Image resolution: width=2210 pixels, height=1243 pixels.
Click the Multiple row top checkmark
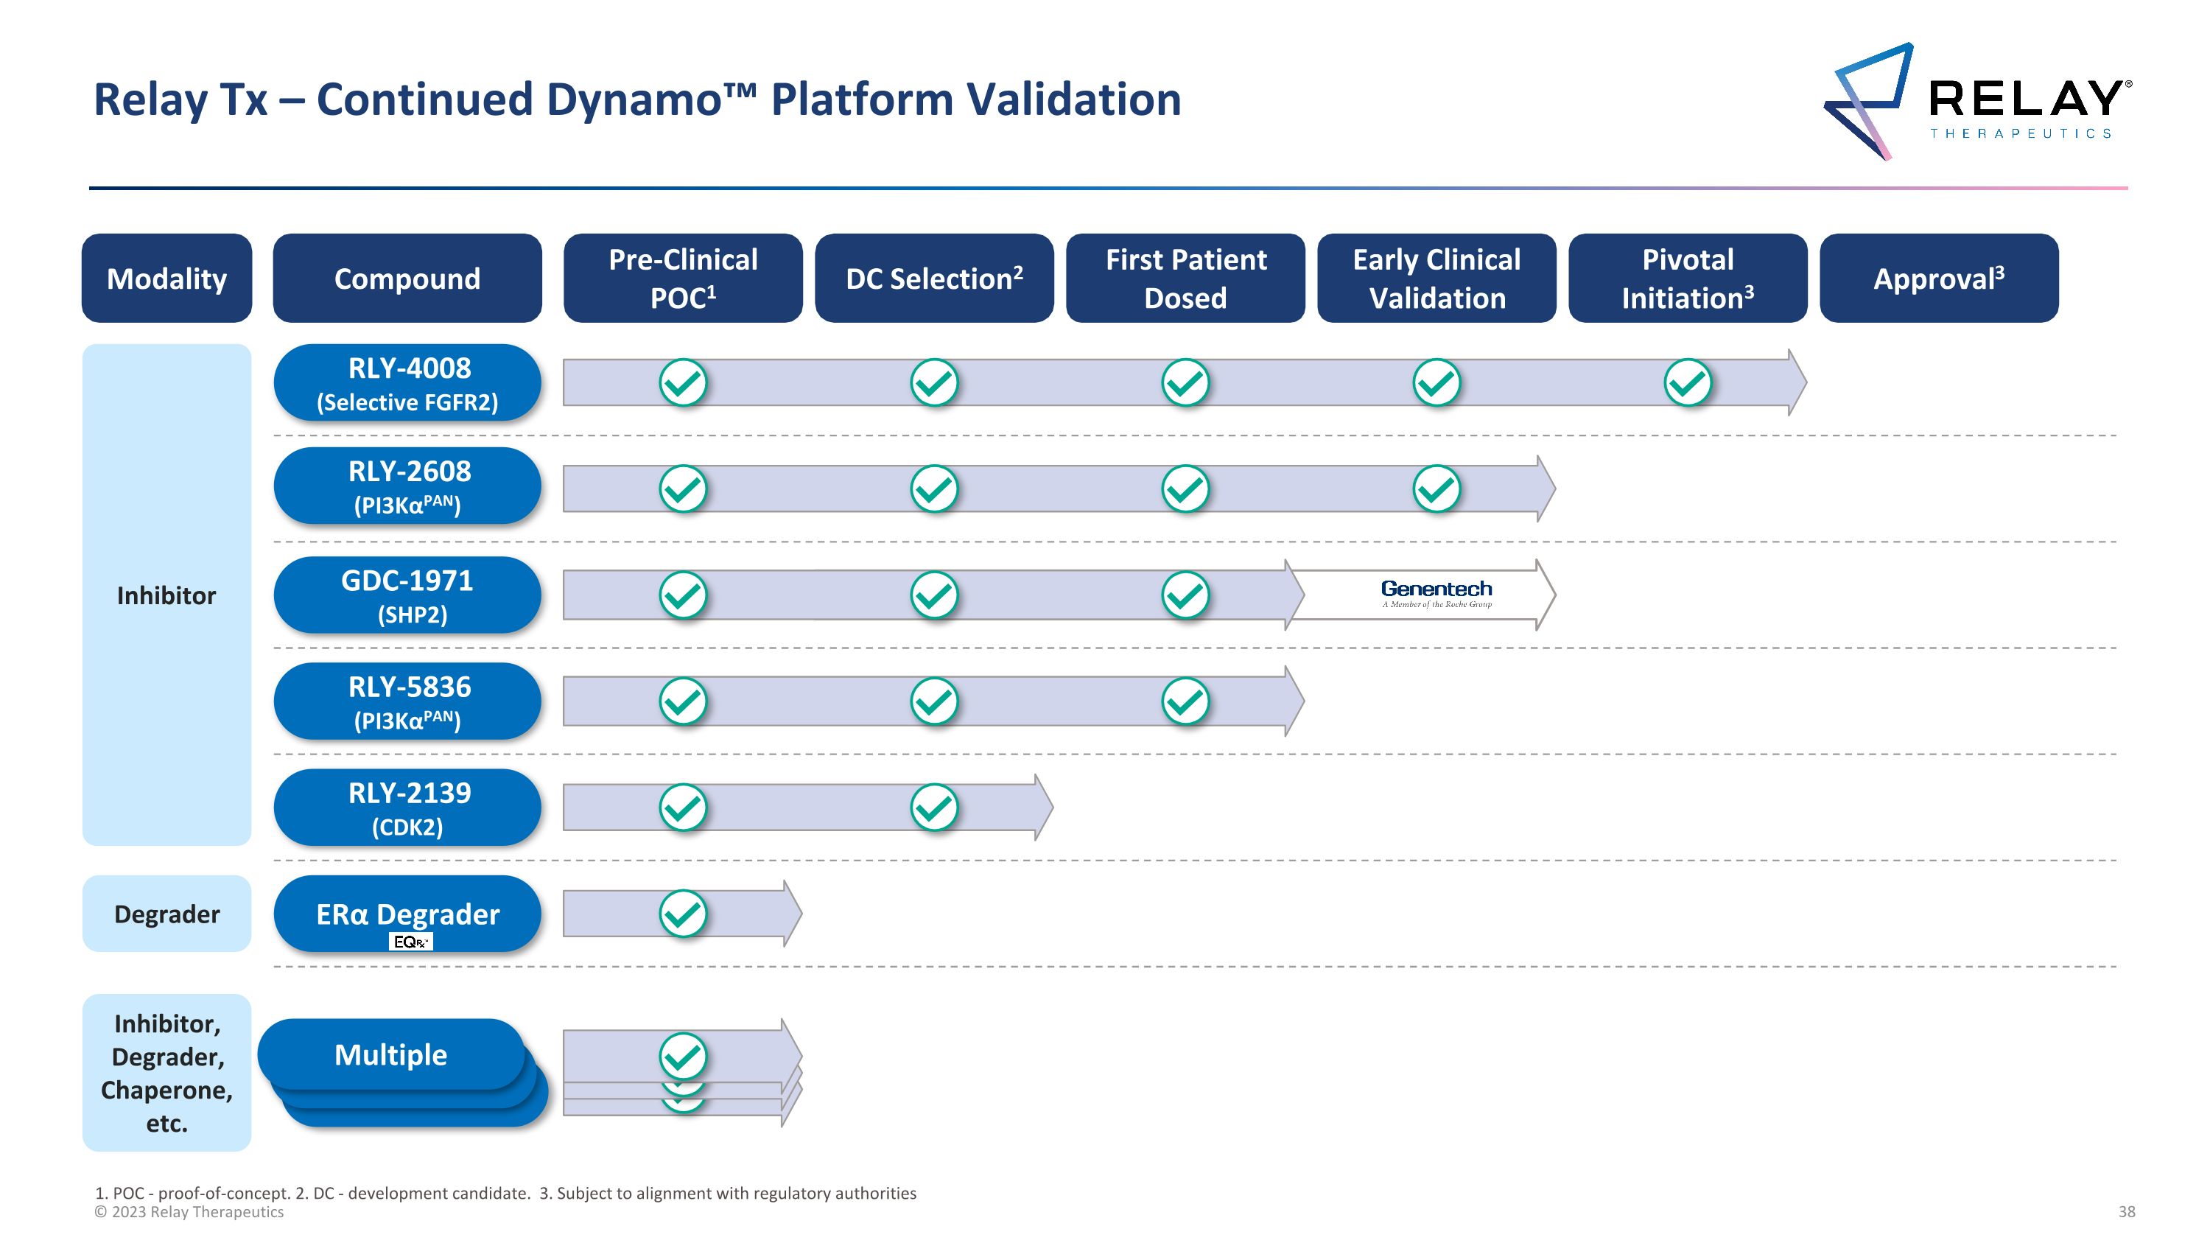click(x=683, y=1056)
